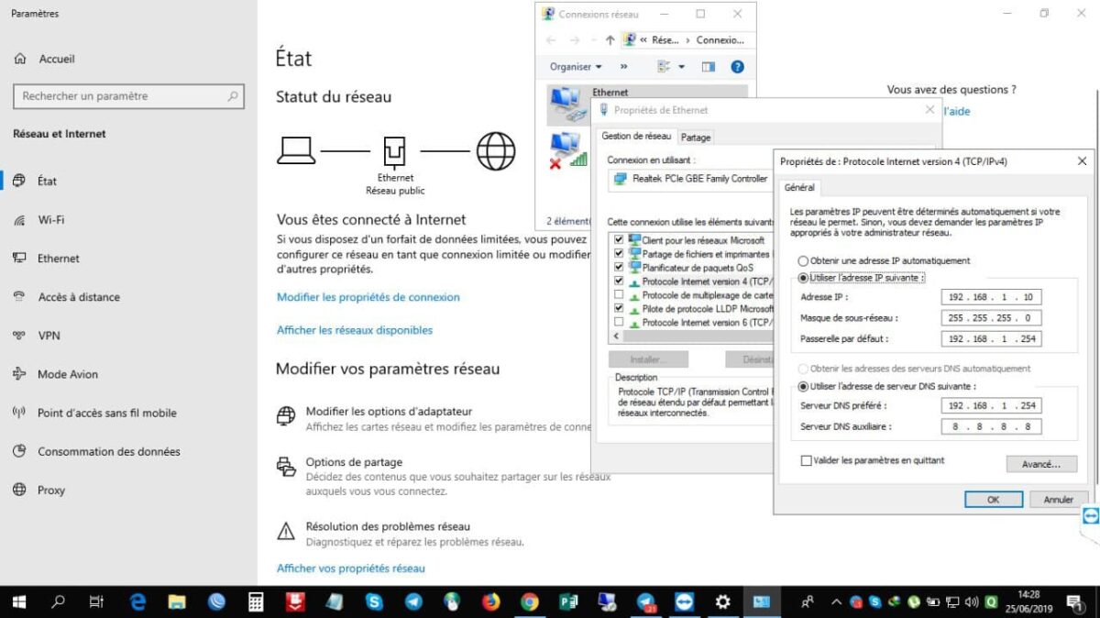The image size is (1100, 618).
Task: Uncheck Planificateur de paquets QoS
Action: pos(619,268)
